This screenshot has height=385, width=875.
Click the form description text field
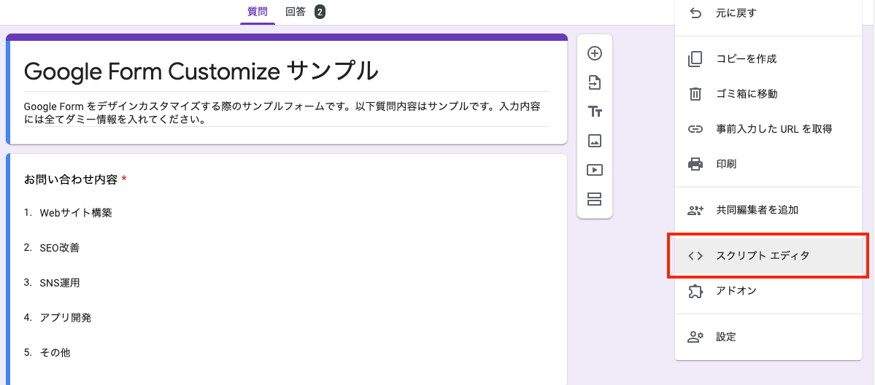(286, 112)
